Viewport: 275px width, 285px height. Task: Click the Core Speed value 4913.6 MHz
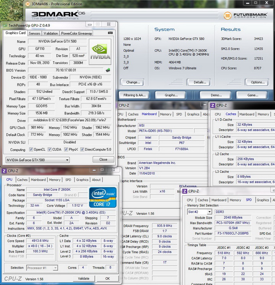(40, 241)
